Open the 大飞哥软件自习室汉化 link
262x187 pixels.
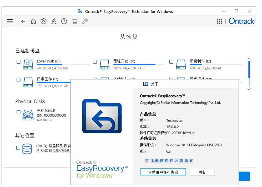[x=169, y=161]
